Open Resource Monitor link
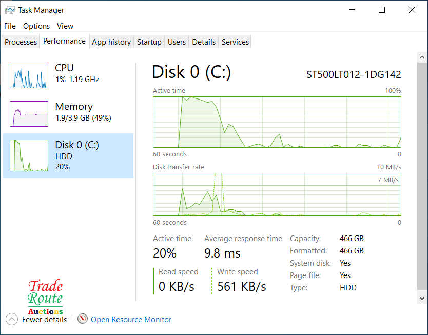Image resolution: width=428 pixels, height=335 pixels. click(x=131, y=320)
